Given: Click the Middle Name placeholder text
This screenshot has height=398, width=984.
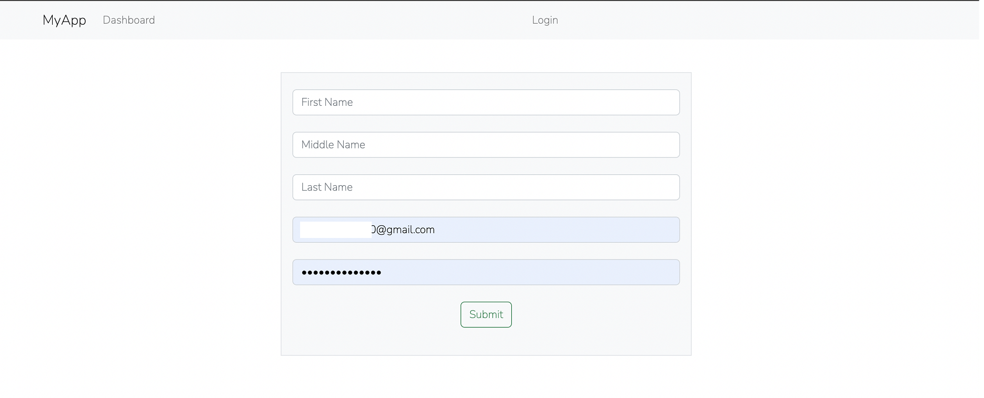Looking at the screenshot, I should [x=333, y=145].
